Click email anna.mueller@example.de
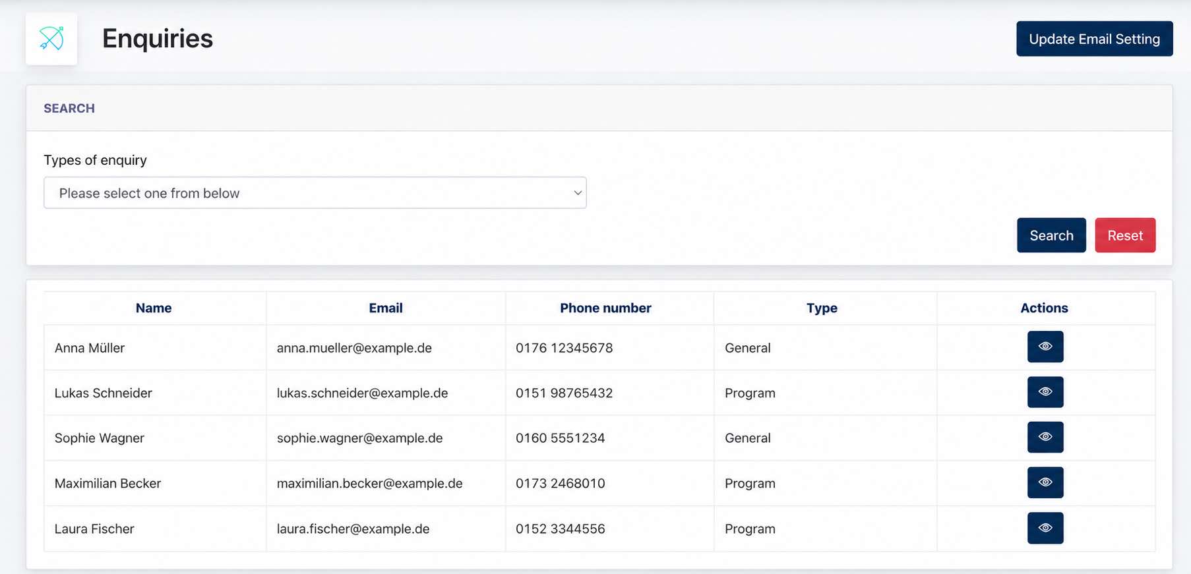The height and width of the screenshot is (574, 1191). point(354,348)
